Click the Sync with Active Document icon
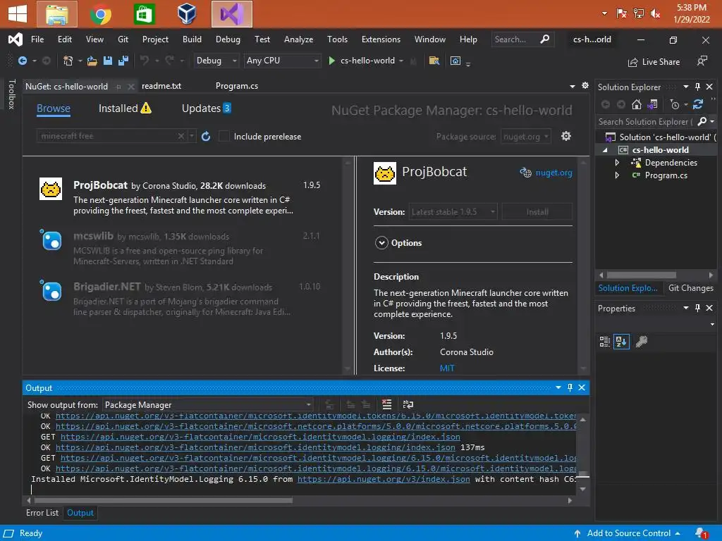 698,104
